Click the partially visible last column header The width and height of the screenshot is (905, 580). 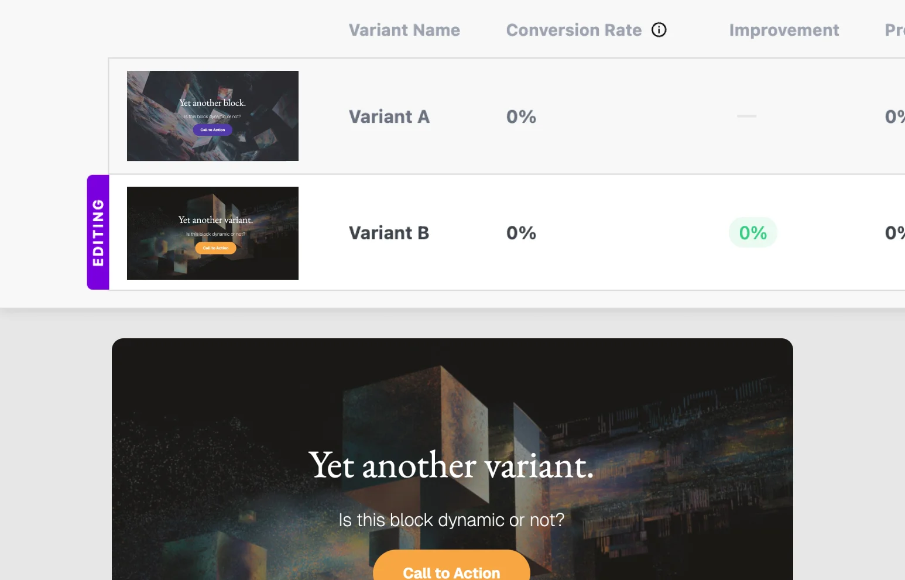click(894, 30)
